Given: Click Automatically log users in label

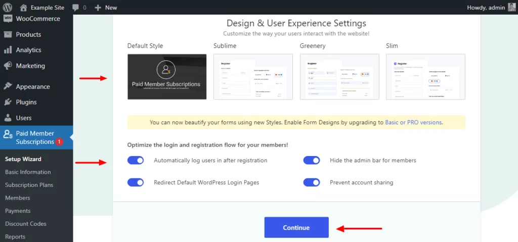Looking at the screenshot, I should coord(210,161).
